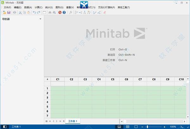This screenshot has height=129, width=190.
Task: Open the 其他工具(T) menu
Action: 124,7
